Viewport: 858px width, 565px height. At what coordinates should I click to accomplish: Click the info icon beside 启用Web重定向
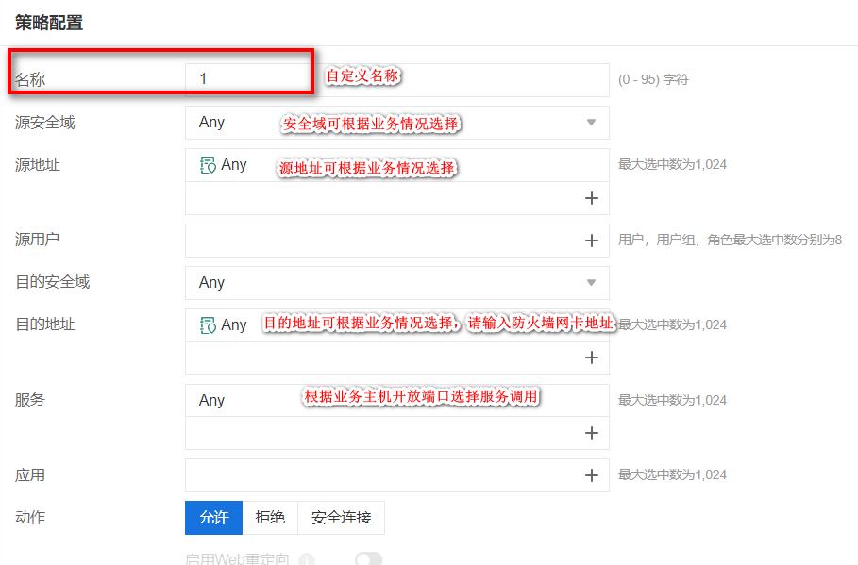click(x=306, y=559)
